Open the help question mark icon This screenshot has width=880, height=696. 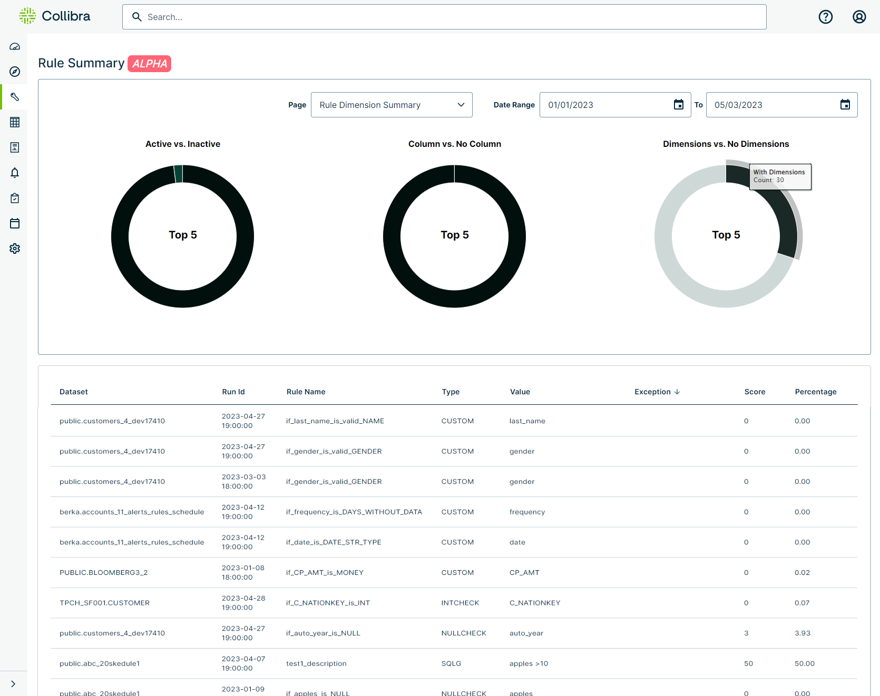click(x=826, y=17)
